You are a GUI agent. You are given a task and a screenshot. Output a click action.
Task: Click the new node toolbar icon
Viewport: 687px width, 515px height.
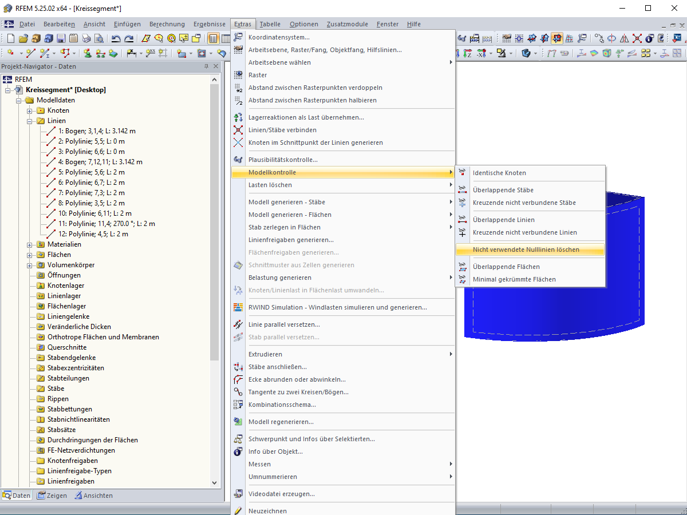click(x=11, y=53)
